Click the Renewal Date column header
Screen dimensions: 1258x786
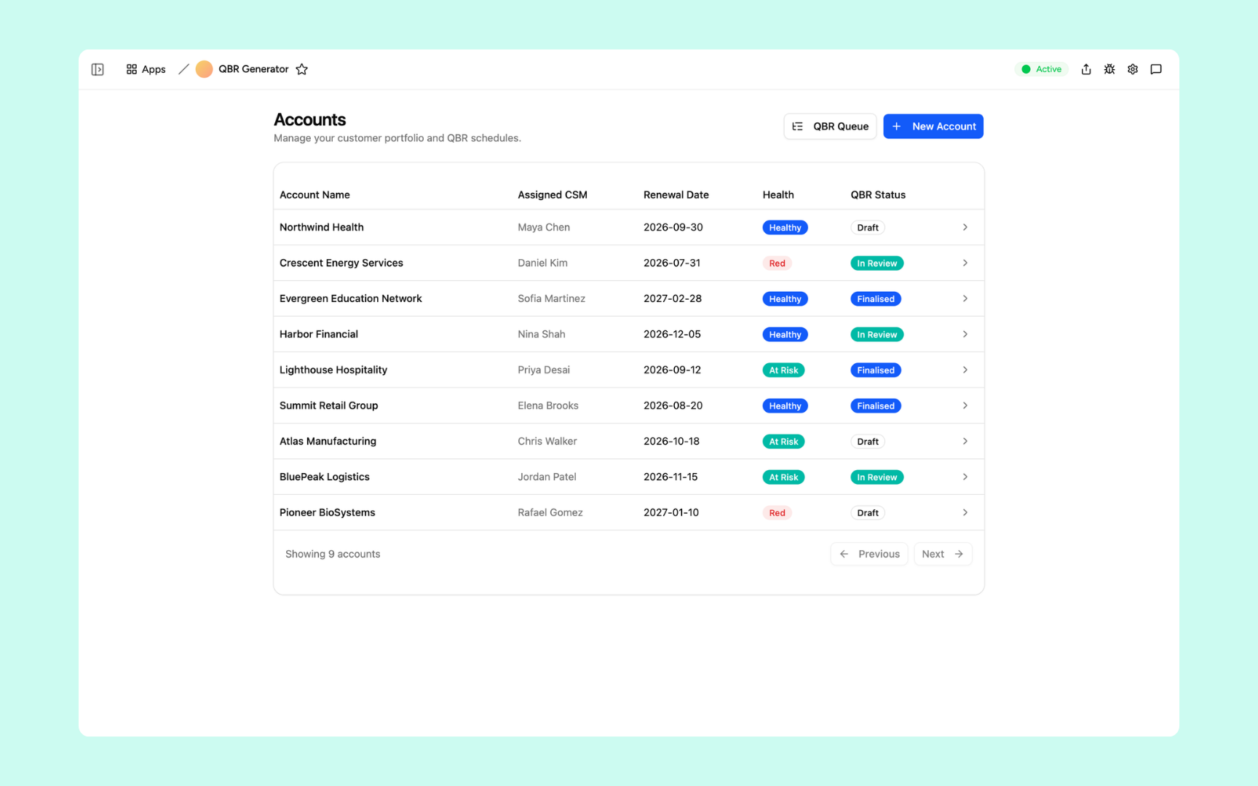click(x=676, y=194)
